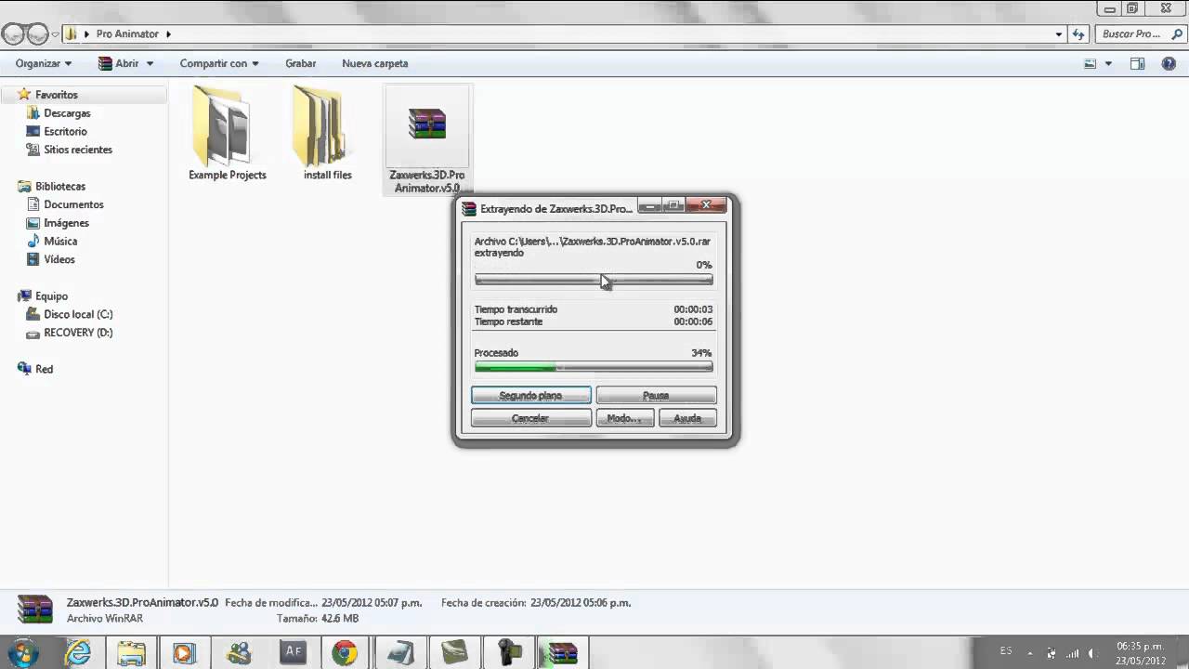The width and height of the screenshot is (1189, 669).
Task: Open the Vídeos library
Action: 59,259
